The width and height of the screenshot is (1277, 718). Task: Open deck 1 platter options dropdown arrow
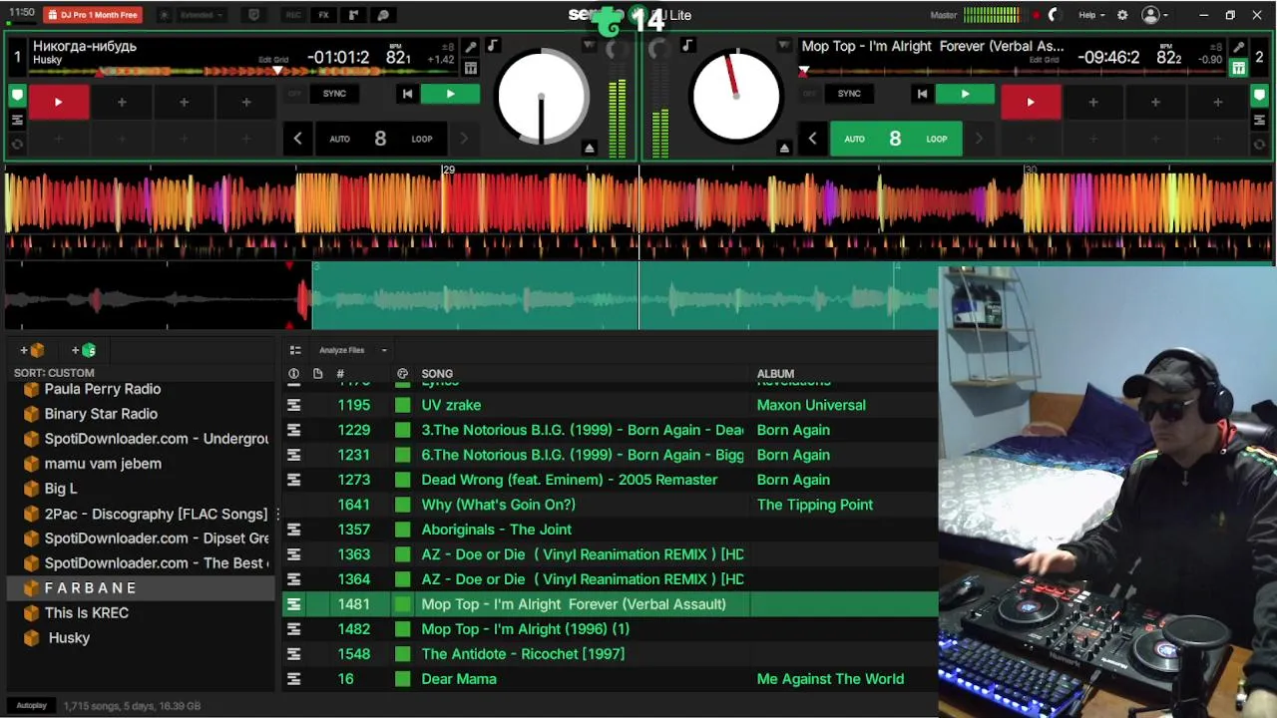click(590, 46)
